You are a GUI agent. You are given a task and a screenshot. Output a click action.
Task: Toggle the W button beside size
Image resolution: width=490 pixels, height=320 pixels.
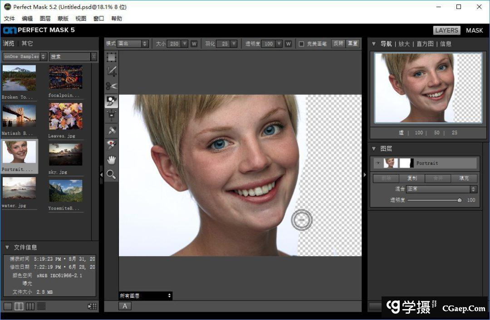(x=194, y=44)
